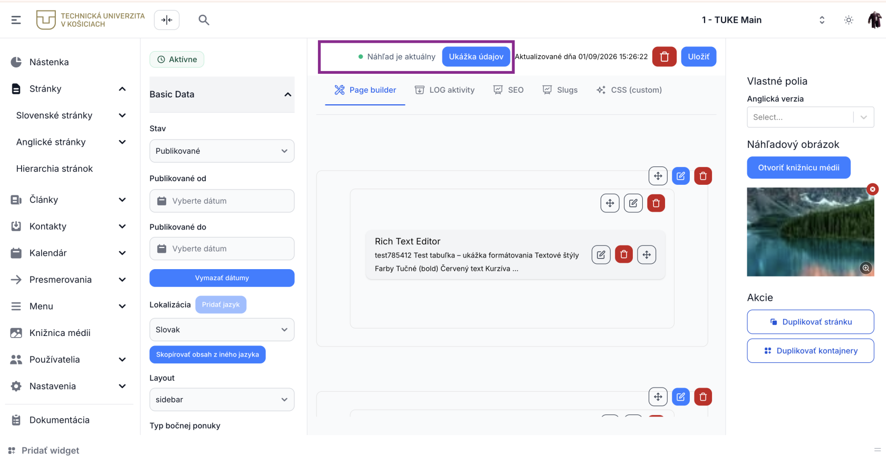
Task: Expand Anglické stránky submenu
Action: 122,142
